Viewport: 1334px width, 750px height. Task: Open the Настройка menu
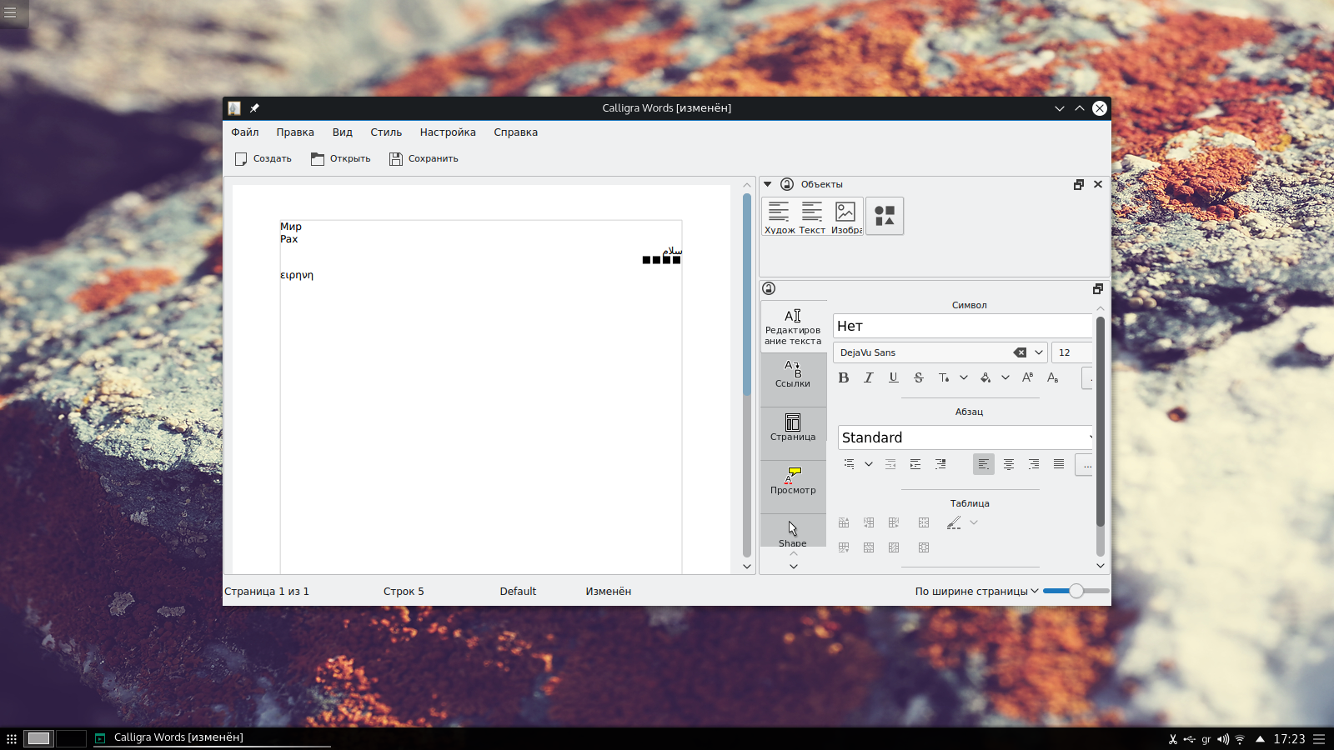click(x=448, y=132)
